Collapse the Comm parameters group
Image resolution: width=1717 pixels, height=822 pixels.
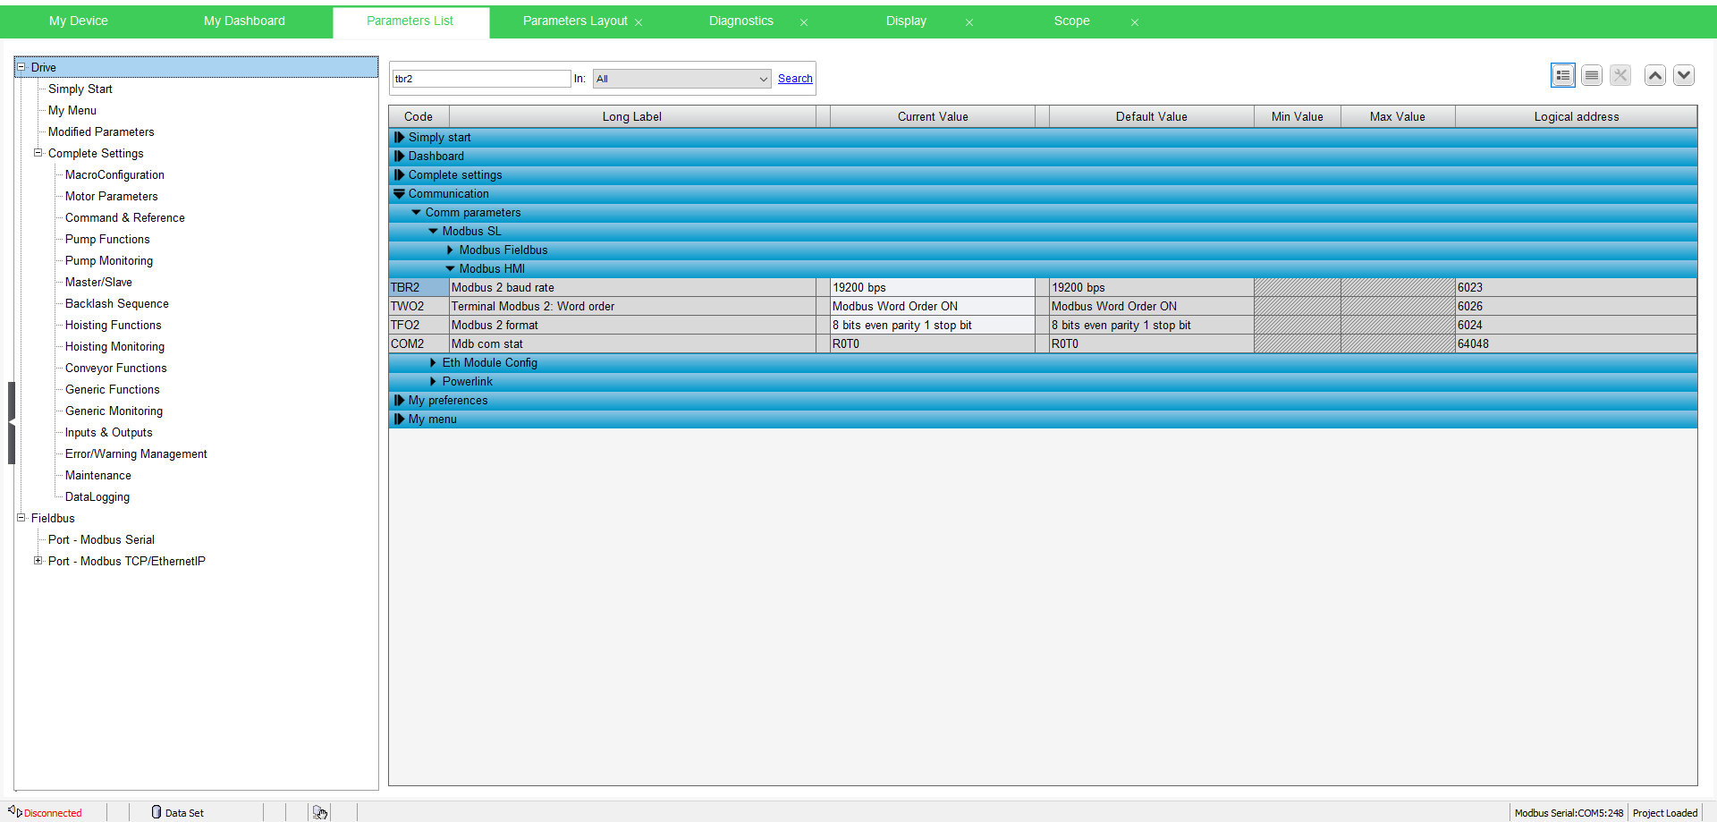coord(416,212)
